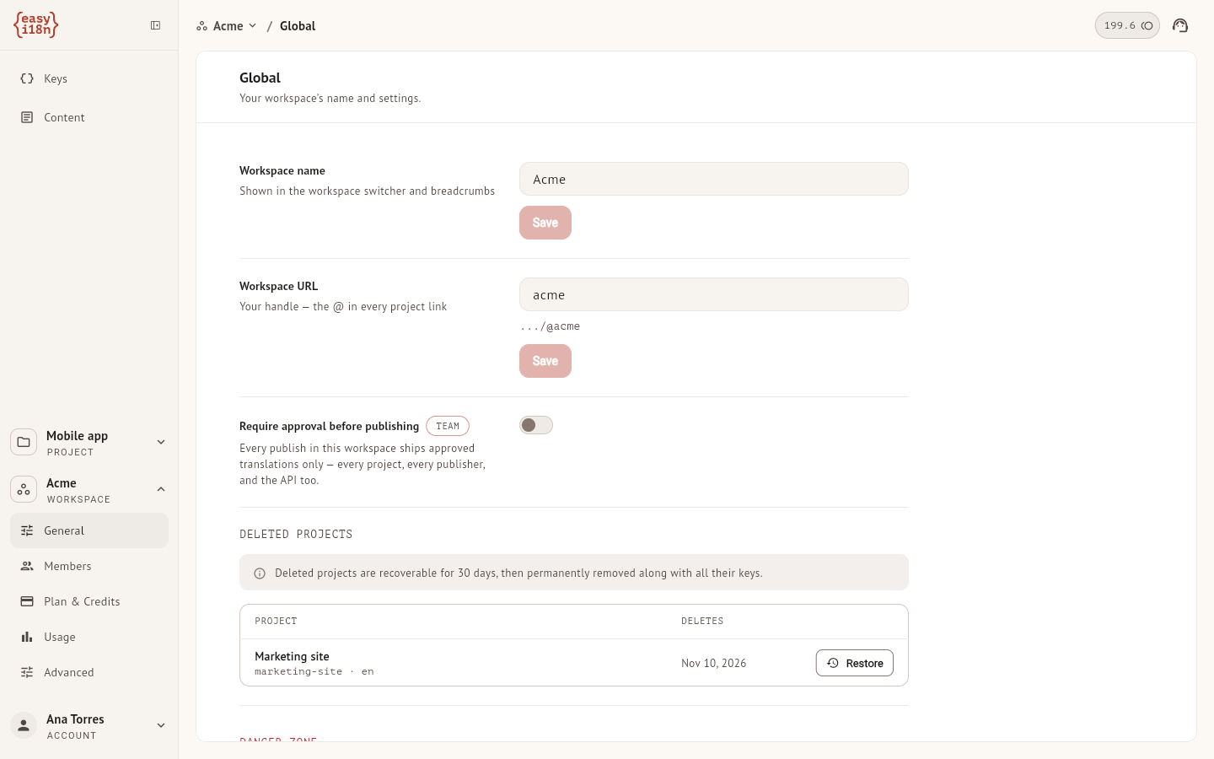Toggle require approval before publishing
Screen dimensions: 1214x759
point(536,425)
